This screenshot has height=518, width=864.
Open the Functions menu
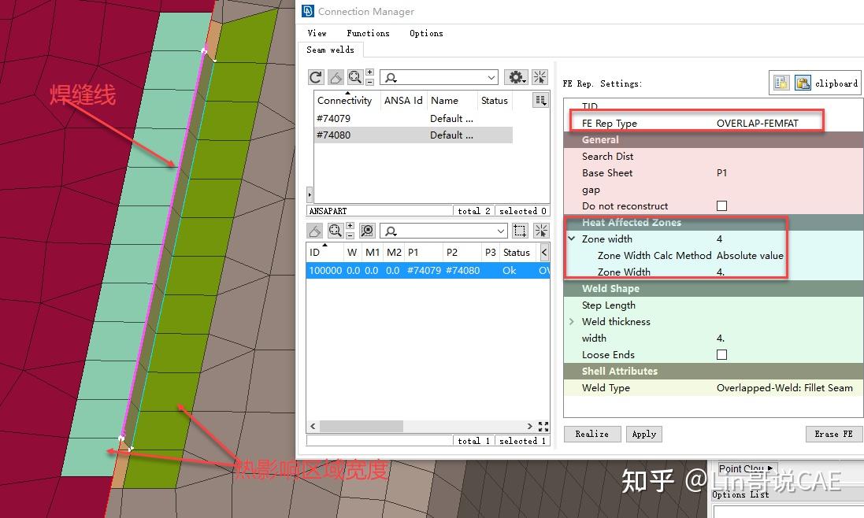[368, 33]
